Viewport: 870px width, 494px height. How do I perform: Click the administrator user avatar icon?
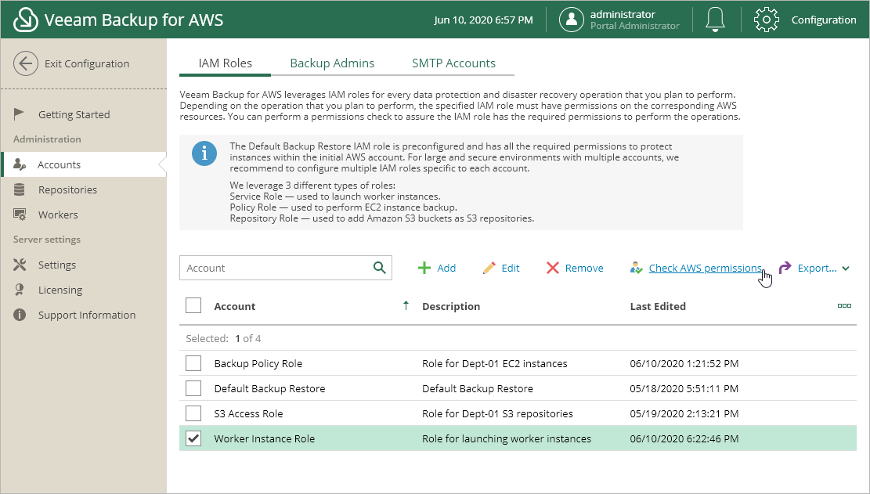coord(572,20)
